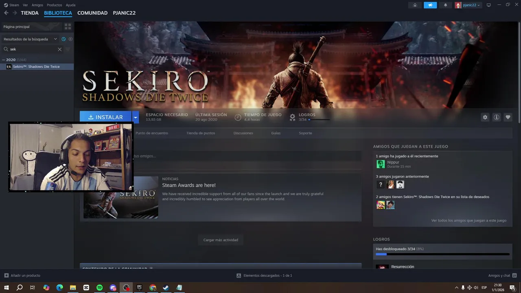
Task: Go forward with the right arrow
Action: coord(15,13)
